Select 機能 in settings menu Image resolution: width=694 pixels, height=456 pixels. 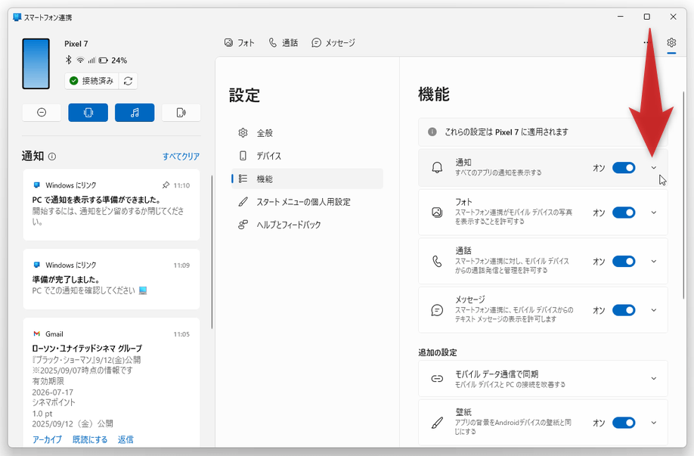tap(307, 178)
